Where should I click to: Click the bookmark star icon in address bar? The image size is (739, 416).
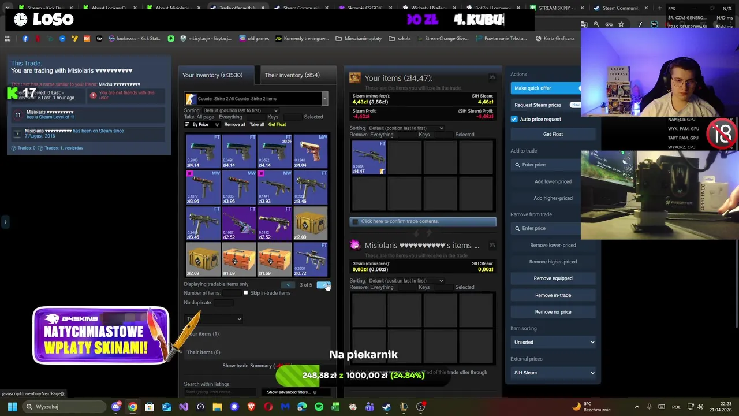tap(621, 24)
